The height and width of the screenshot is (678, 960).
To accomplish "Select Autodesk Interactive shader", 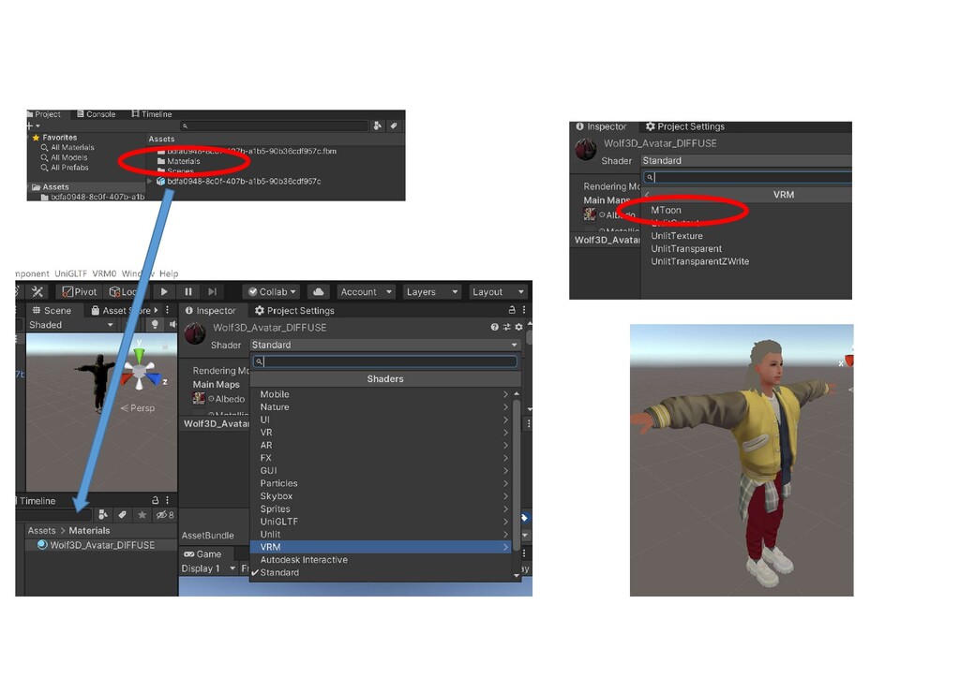I will [381, 559].
